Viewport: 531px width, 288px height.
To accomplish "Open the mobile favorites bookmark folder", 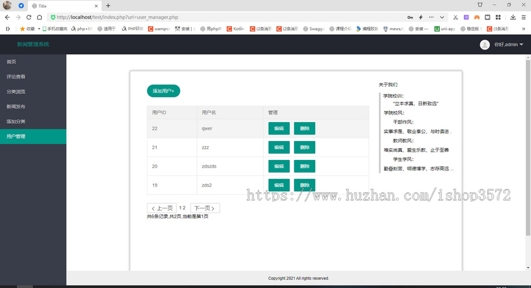I will pyautogui.click(x=54, y=29).
